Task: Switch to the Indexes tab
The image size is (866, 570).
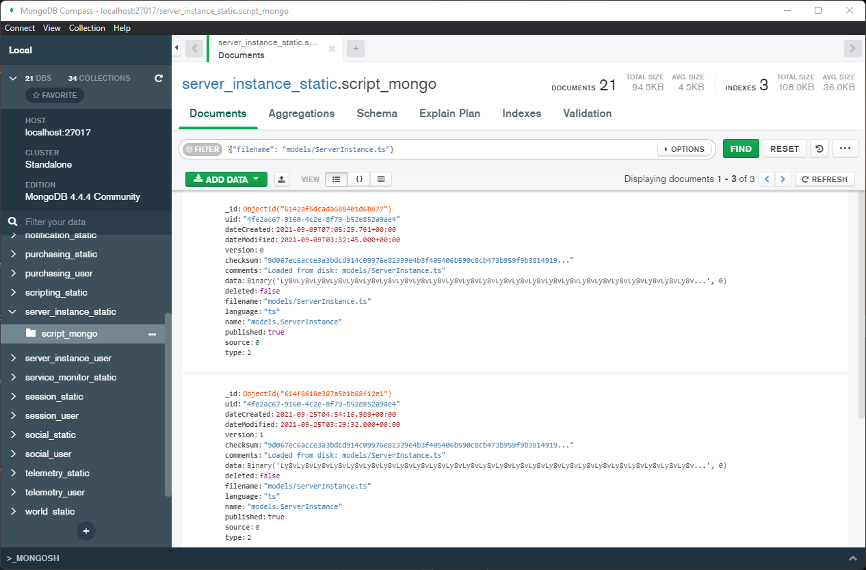Action: (521, 114)
